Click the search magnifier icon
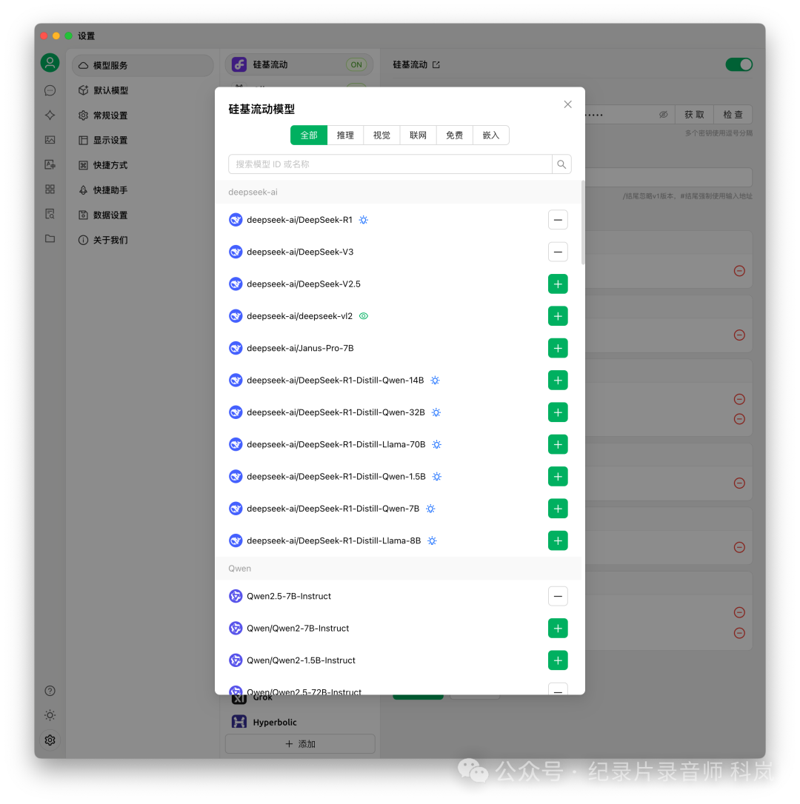This screenshot has height=804, width=800. (x=562, y=164)
